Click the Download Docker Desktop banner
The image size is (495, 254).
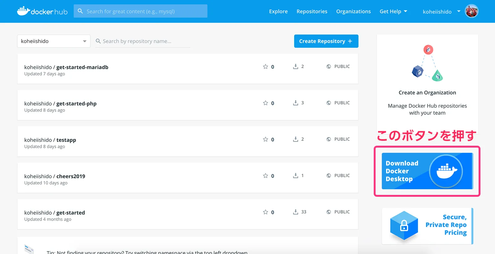point(427,171)
